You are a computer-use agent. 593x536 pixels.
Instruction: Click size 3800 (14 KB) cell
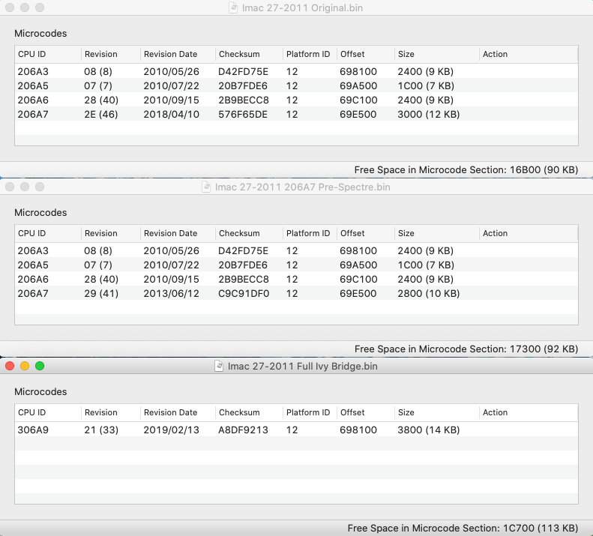pos(429,430)
